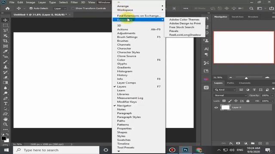Open the layer filter Kind dropdown
This screenshot has width=275, height=154.
point(225,90)
